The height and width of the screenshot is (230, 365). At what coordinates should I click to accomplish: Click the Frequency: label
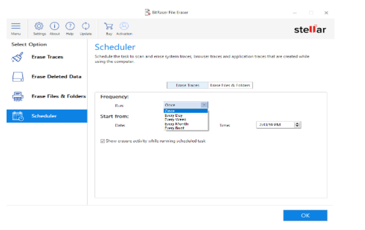(x=114, y=97)
